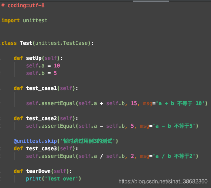The image size is (211, 188).
Task: Click 'assertEqual' in the test_case3 body
Action: pos(58,156)
